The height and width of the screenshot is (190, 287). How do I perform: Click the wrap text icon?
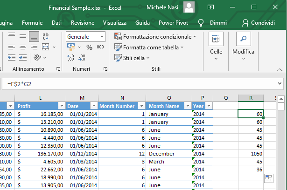click(47, 36)
